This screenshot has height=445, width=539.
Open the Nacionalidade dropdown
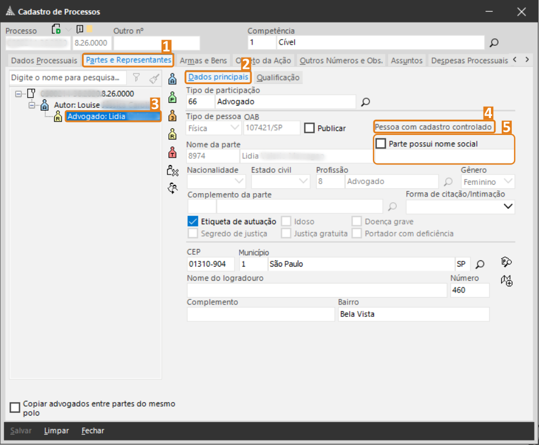click(238, 181)
